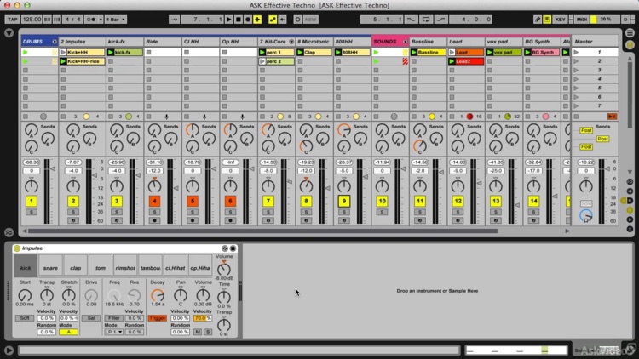Select the snare slot in Impulse
This screenshot has width=639, height=359.
(x=50, y=265)
